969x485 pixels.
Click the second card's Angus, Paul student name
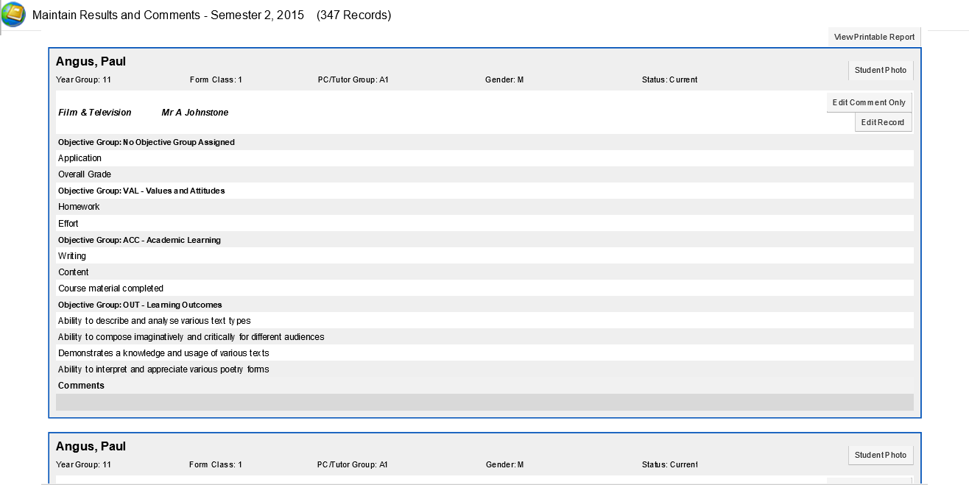tap(91, 447)
